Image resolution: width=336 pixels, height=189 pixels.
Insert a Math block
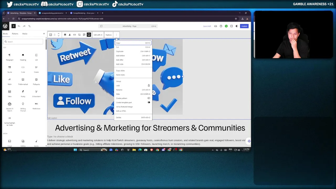click(10, 81)
